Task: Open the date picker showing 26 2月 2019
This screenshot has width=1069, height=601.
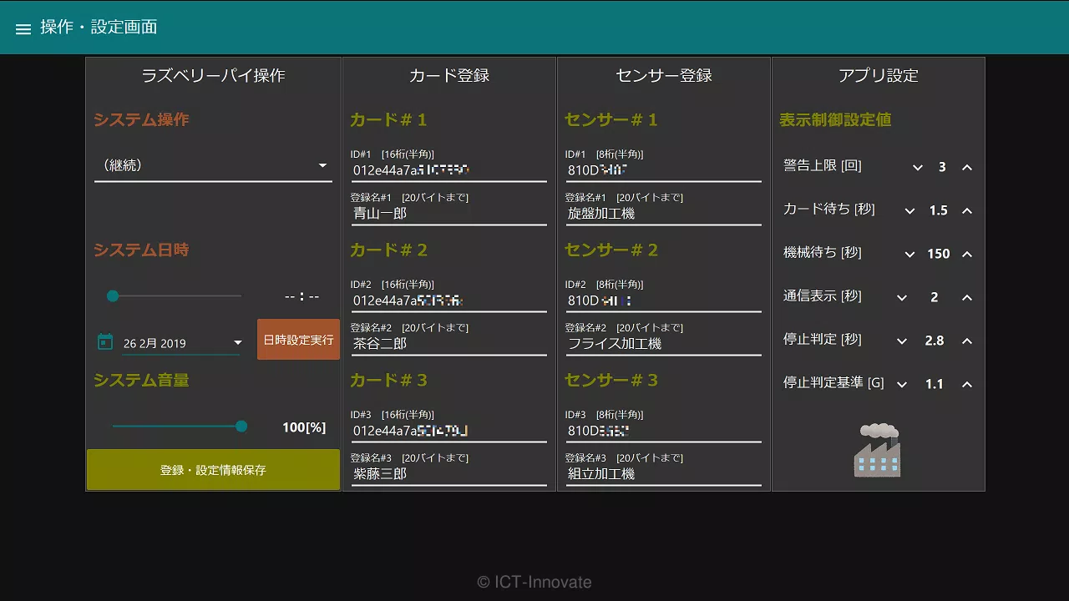Action: pos(181,343)
